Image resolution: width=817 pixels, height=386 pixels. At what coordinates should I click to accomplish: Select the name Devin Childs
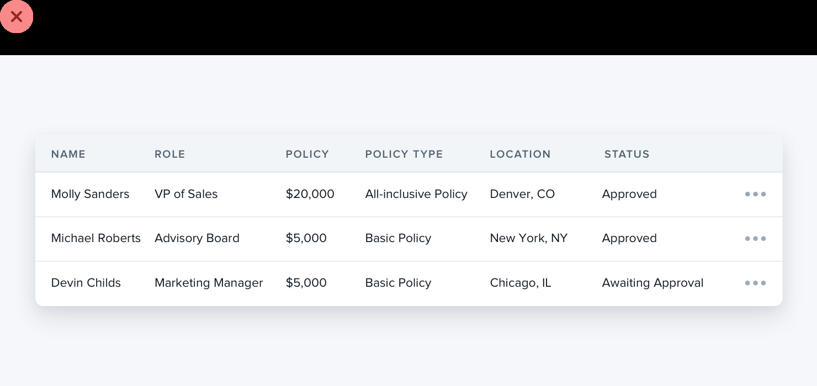point(86,283)
